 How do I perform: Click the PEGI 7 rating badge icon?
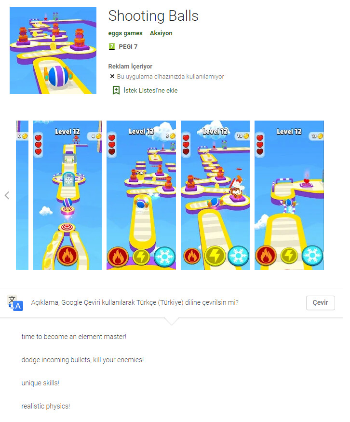pos(112,47)
